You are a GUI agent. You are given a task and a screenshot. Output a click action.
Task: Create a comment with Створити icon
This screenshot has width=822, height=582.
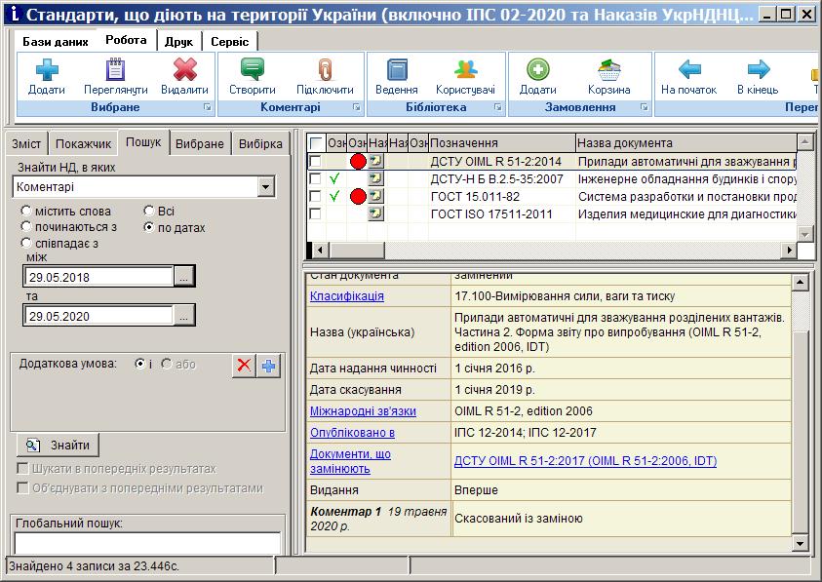click(x=253, y=70)
